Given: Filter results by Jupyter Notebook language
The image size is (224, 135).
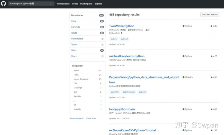Looking at the screenshot, I should [87, 79].
